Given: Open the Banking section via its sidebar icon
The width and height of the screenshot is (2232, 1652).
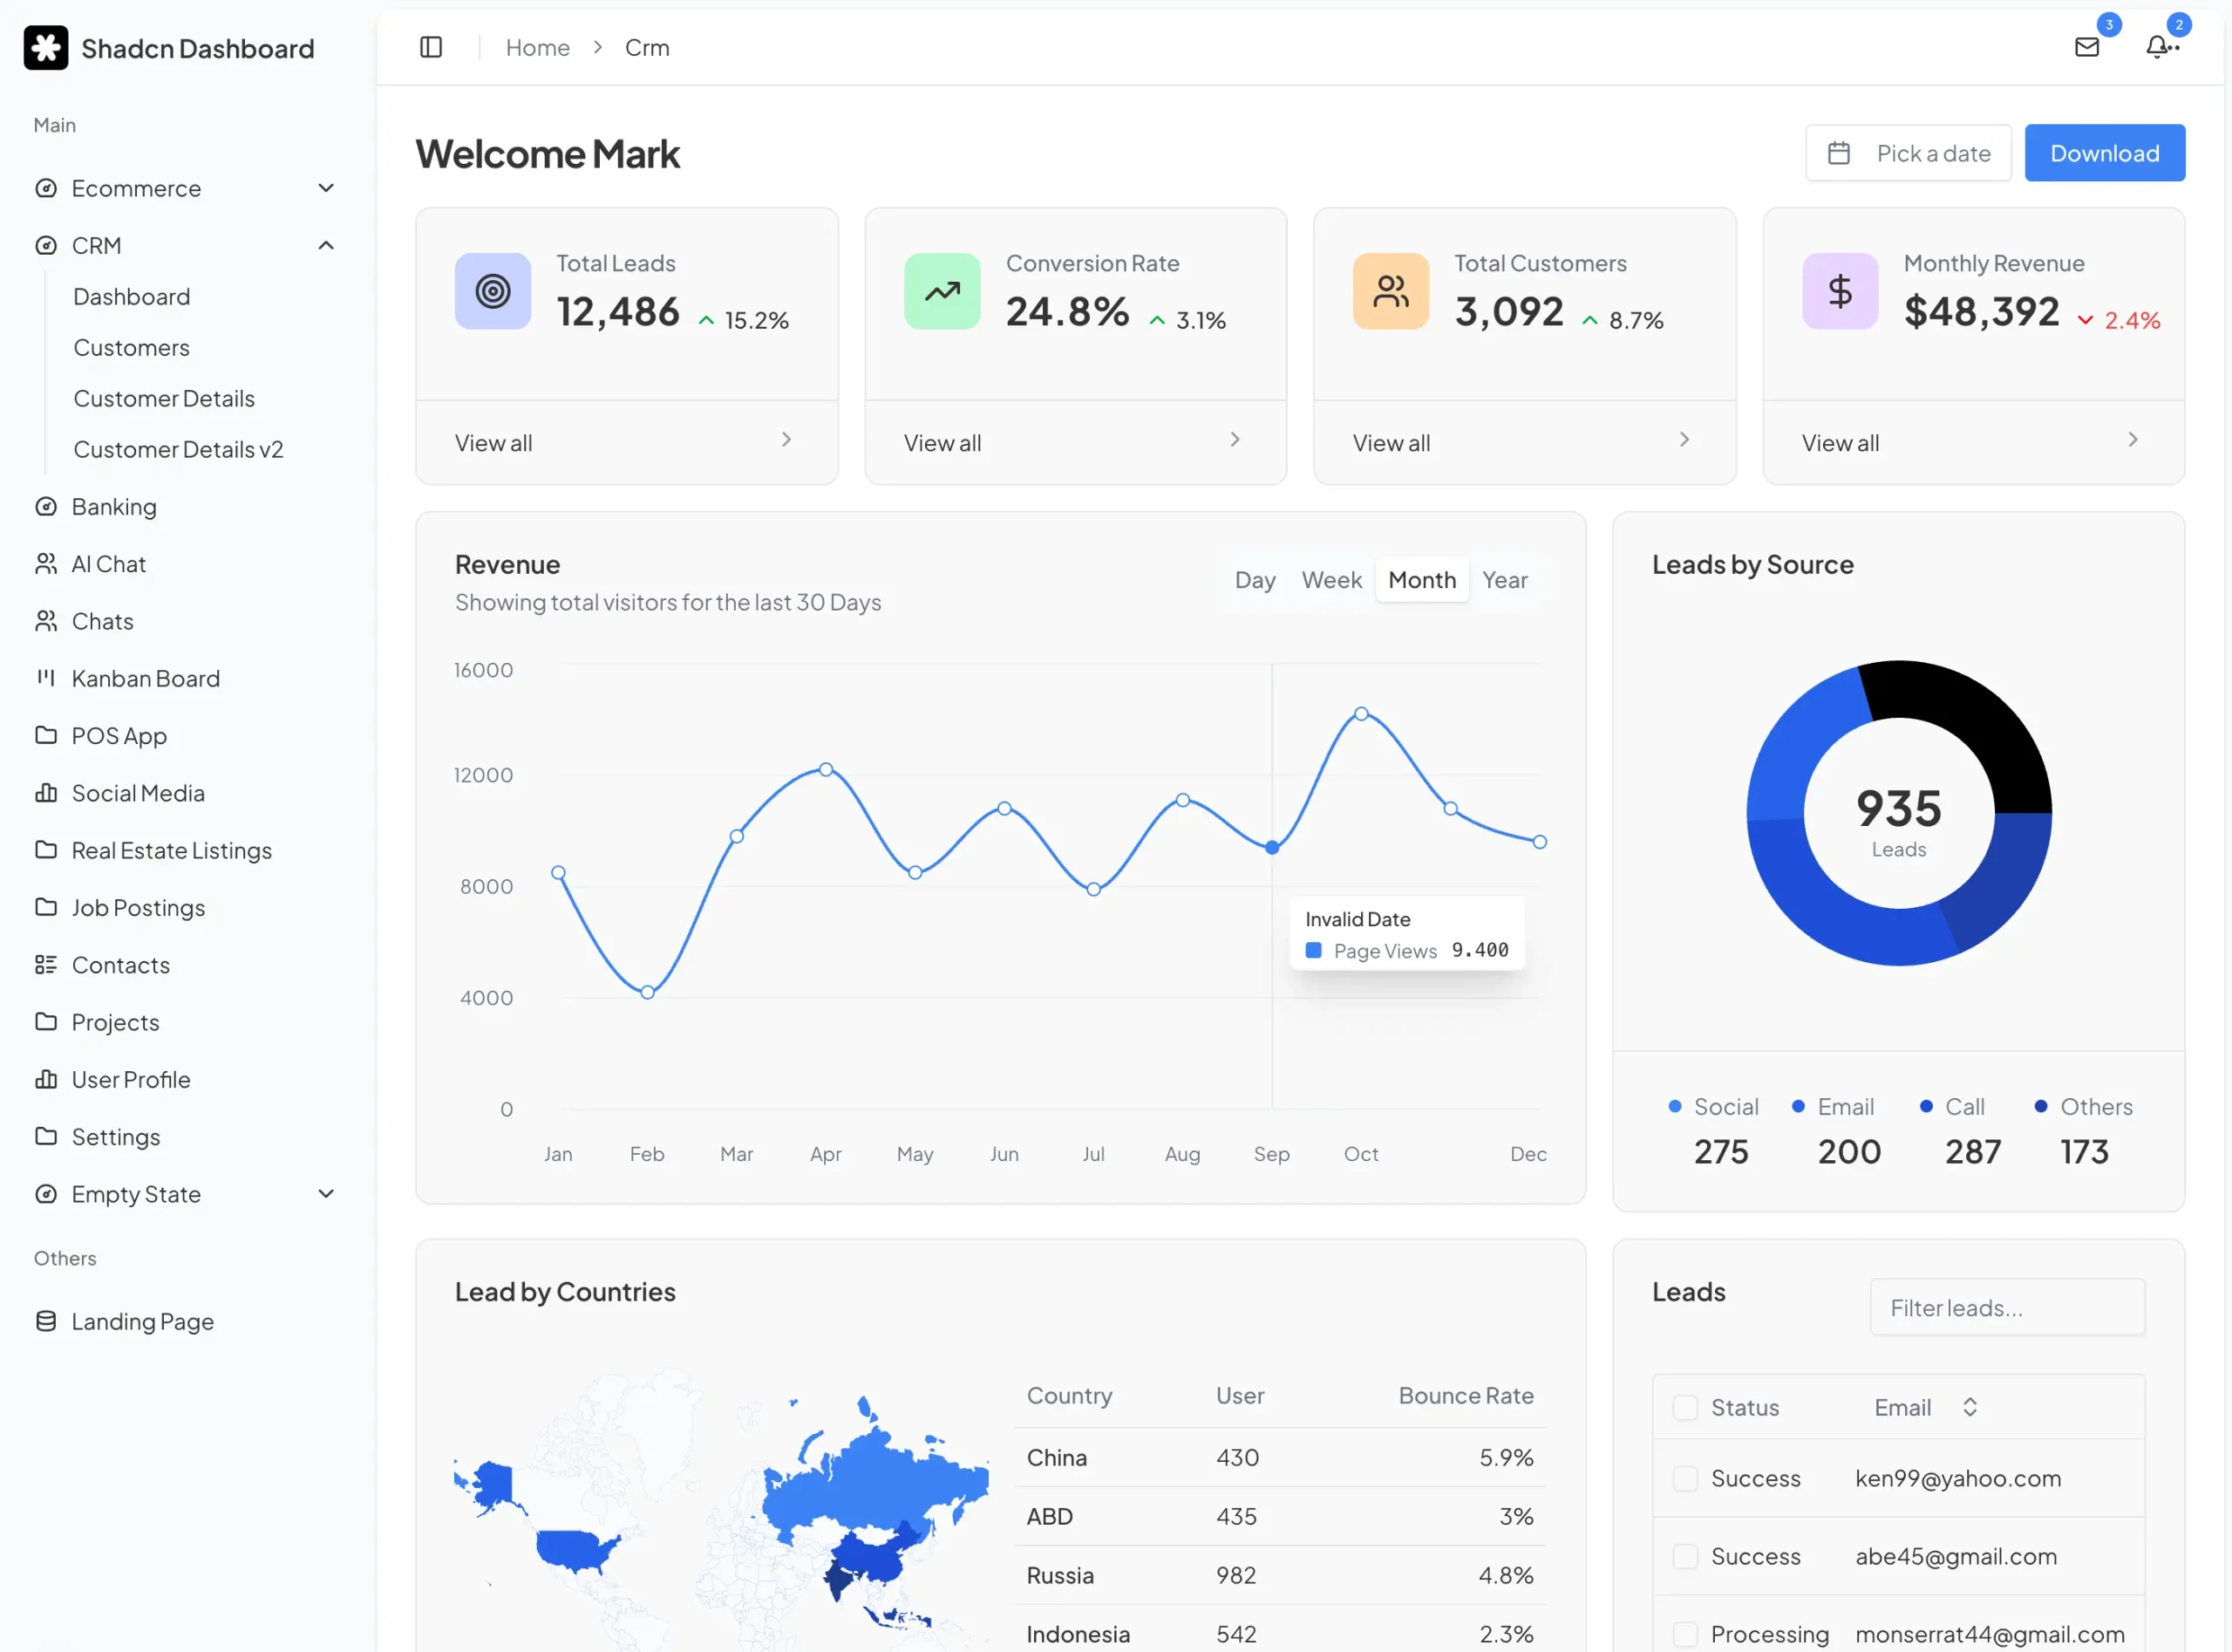Looking at the screenshot, I should click(x=46, y=506).
